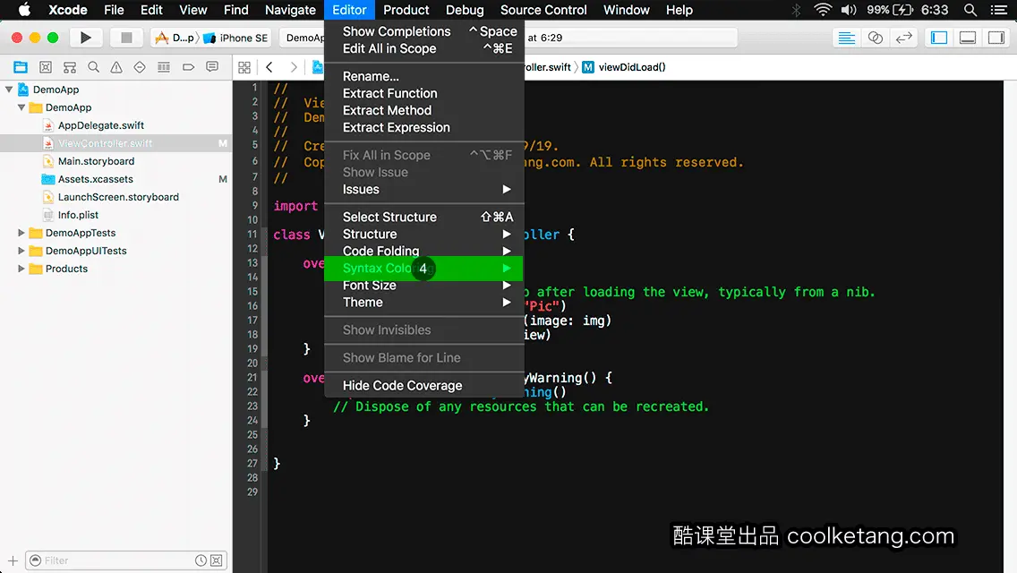Screen dimensions: 1017x573
Task: Open the Find navigator
Action: click(93, 67)
